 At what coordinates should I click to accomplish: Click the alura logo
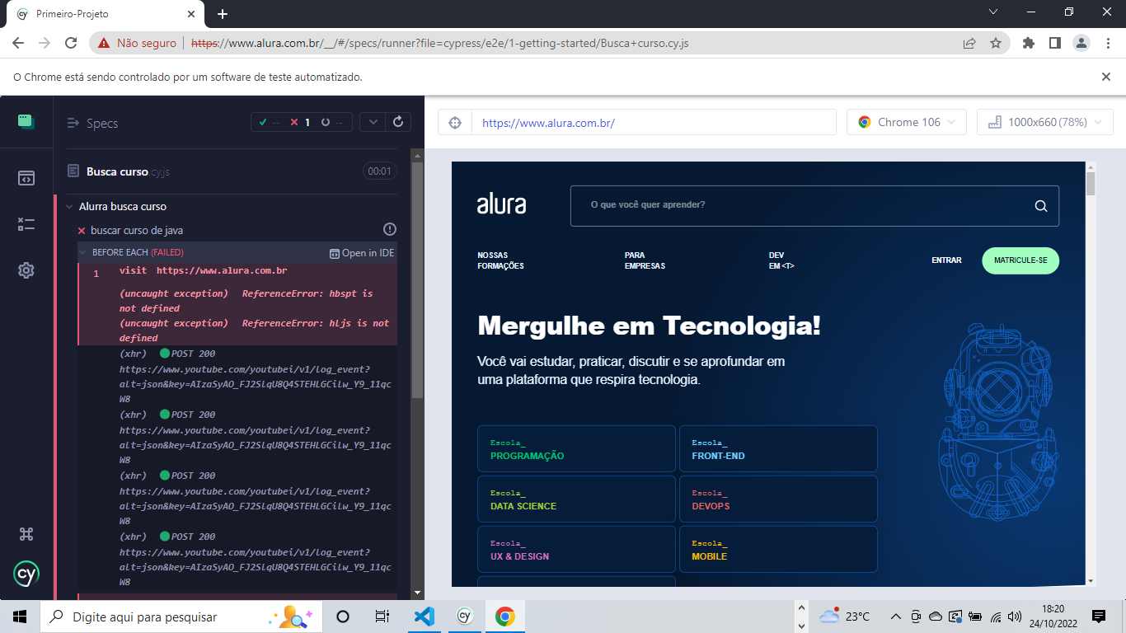click(501, 205)
